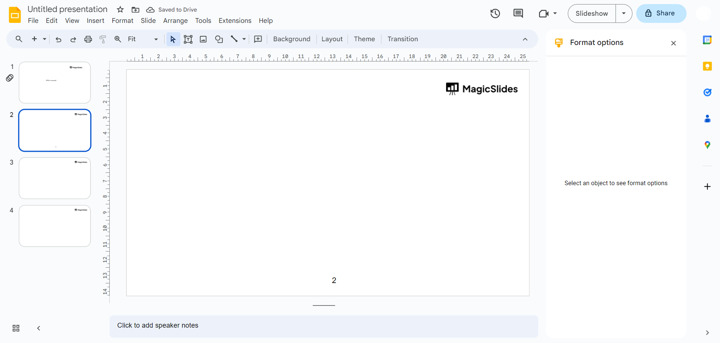Star the Untitled presentation
The image size is (720, 343).
(120, 9)
